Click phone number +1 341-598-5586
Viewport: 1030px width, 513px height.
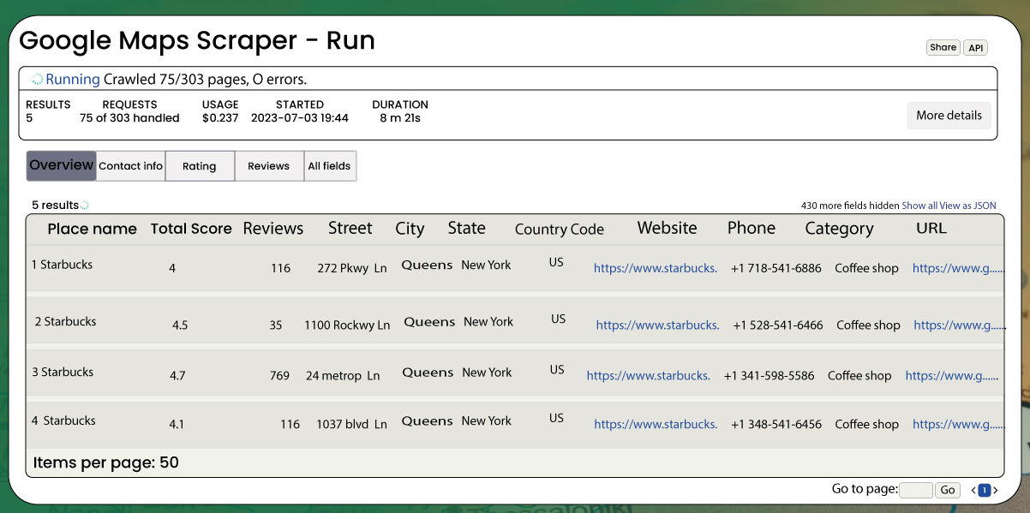(x=770, y=376)
